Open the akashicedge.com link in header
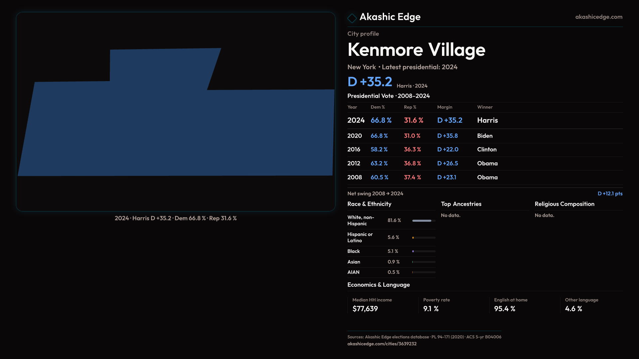 pos(598,17)
